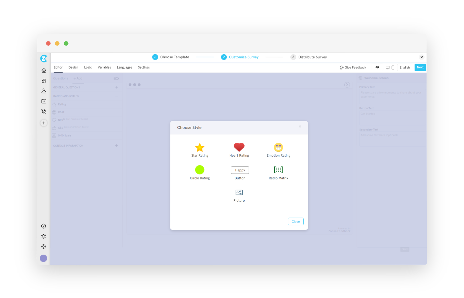
Task: Click the Zonka Feedback logo
Action: [x=43, y=59]
